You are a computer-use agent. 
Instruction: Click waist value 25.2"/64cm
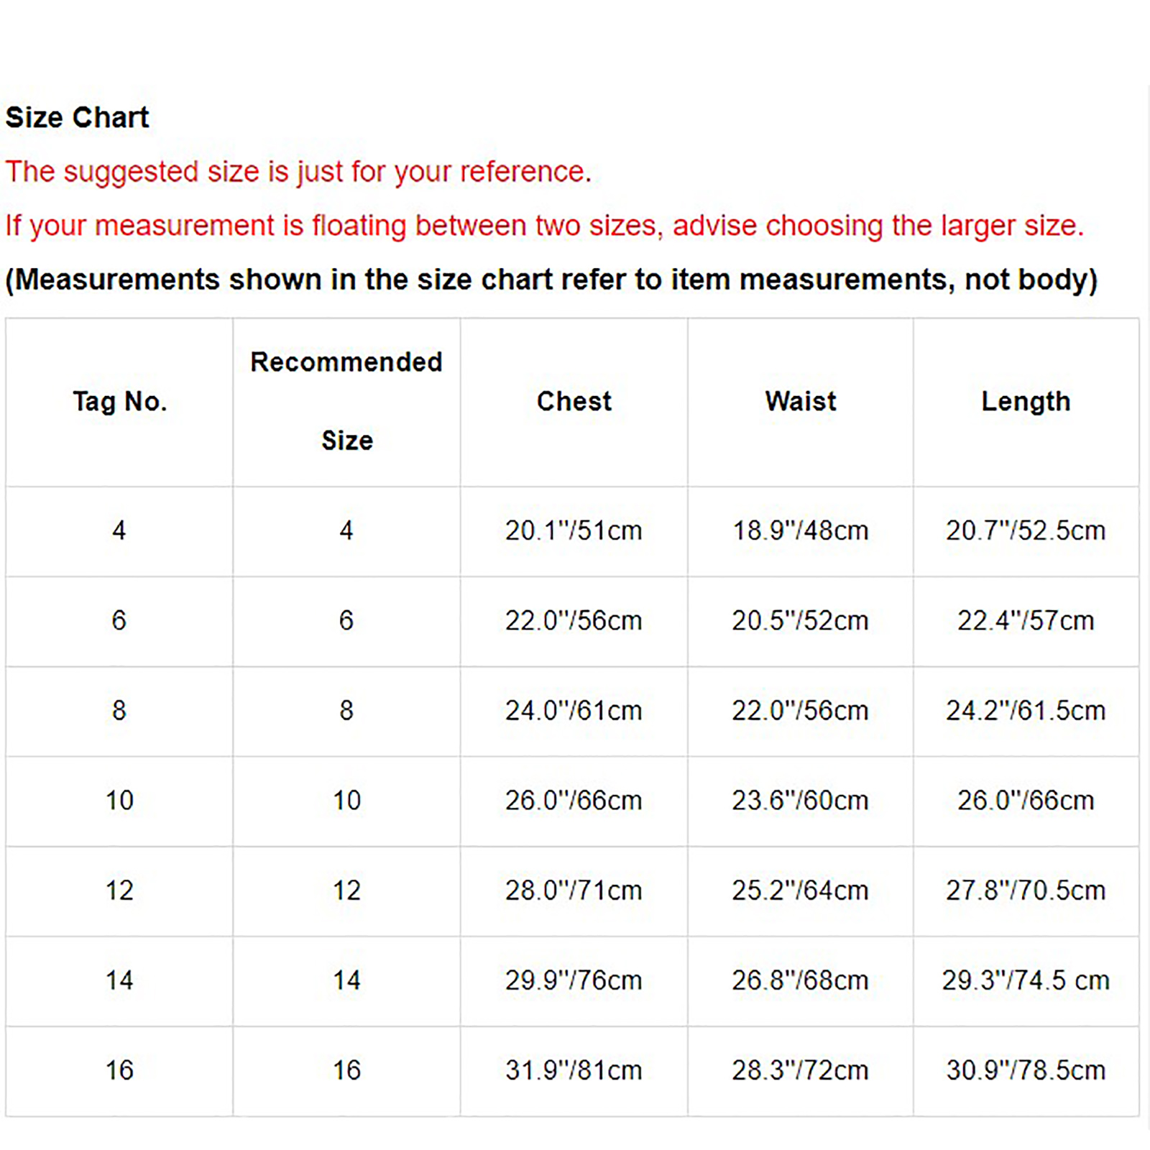(800, 890)
